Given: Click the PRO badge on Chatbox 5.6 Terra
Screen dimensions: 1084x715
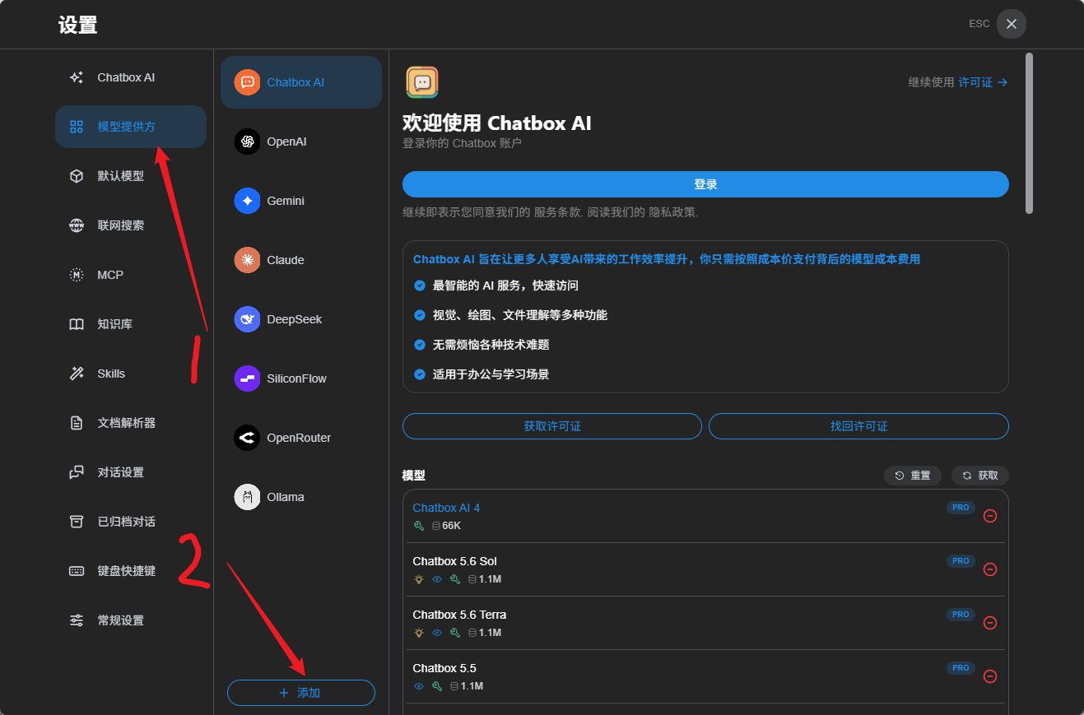Looking at the screenshot, I should (x=961, y=615).
